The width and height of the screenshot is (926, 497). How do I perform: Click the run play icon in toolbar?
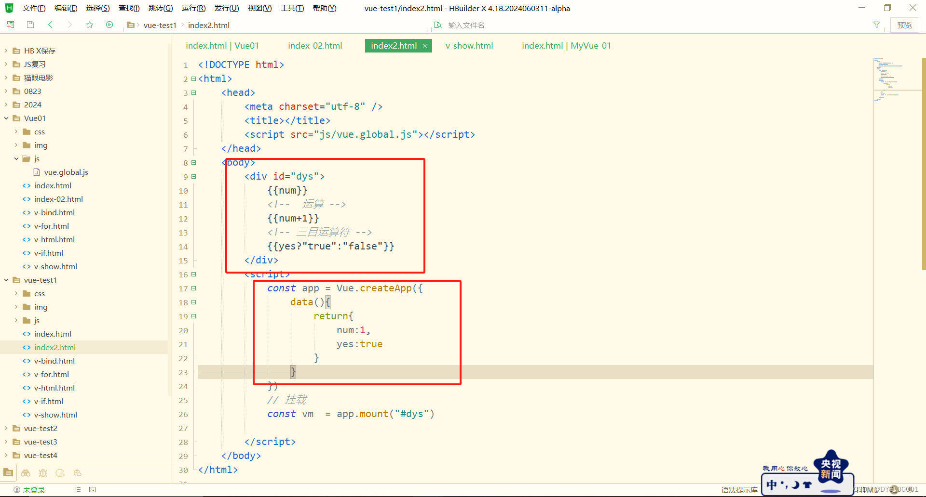[x=109, y=25]
